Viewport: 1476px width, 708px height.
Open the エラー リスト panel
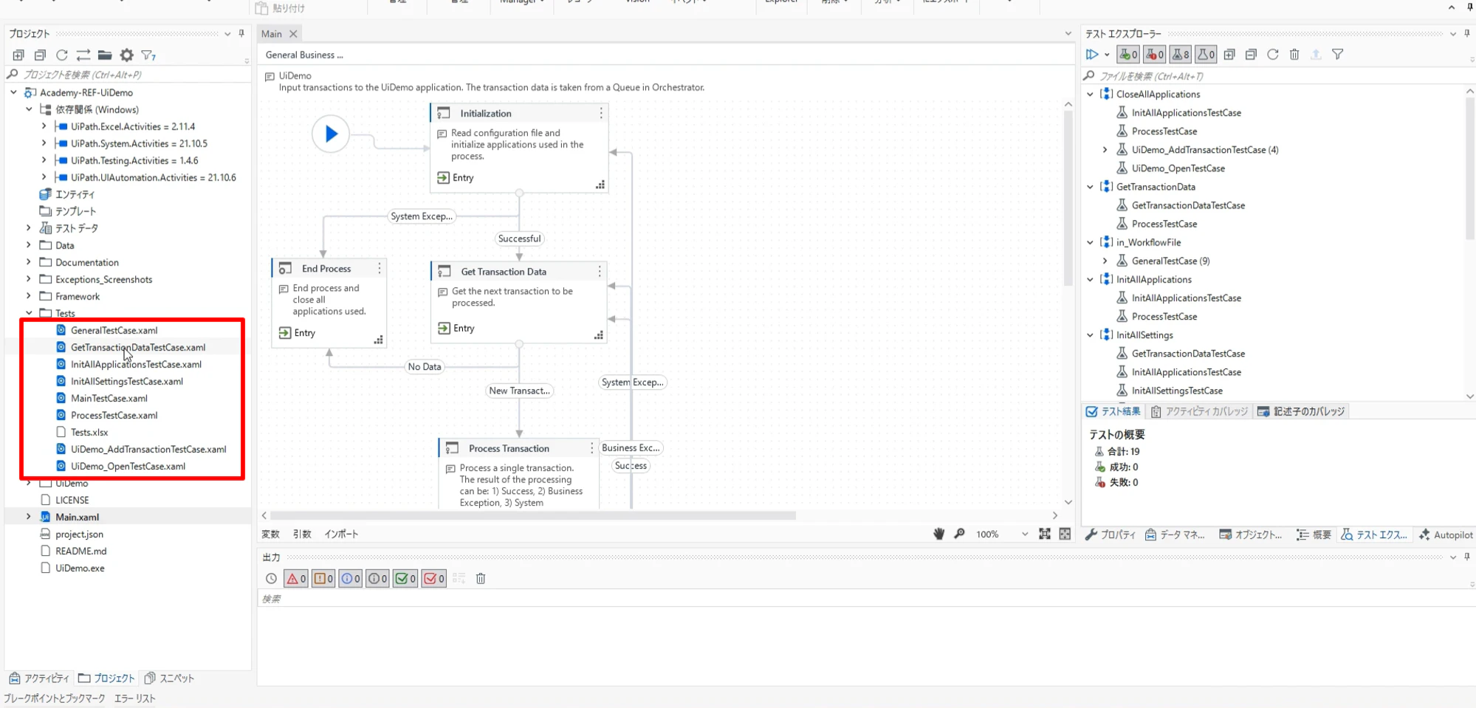[x=135, y=698]
